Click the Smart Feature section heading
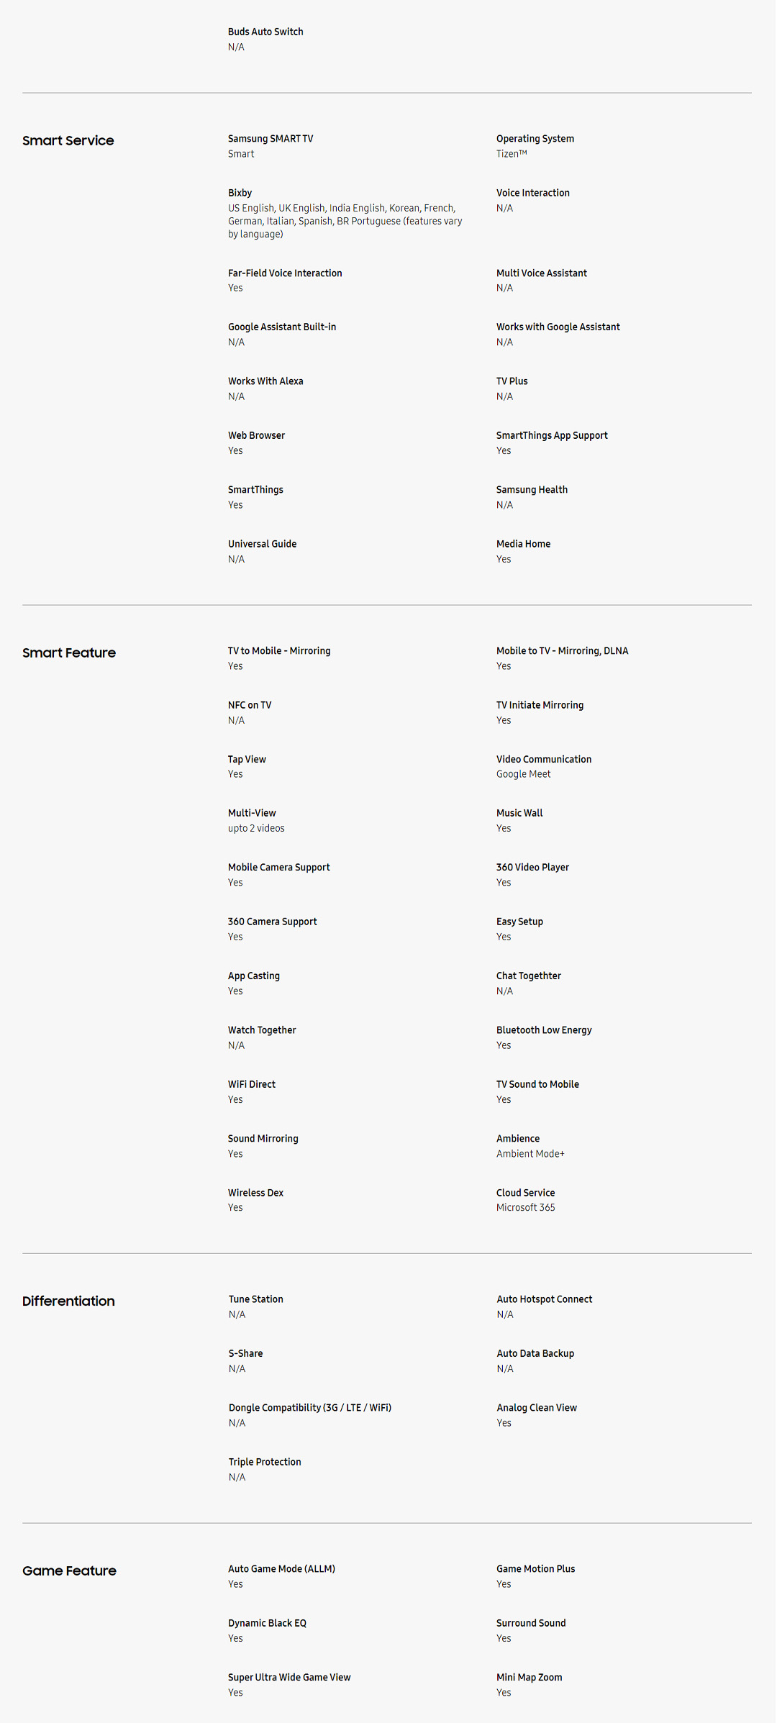The width and height of the screenshot is (777, 1723). [x=69, y=653]
